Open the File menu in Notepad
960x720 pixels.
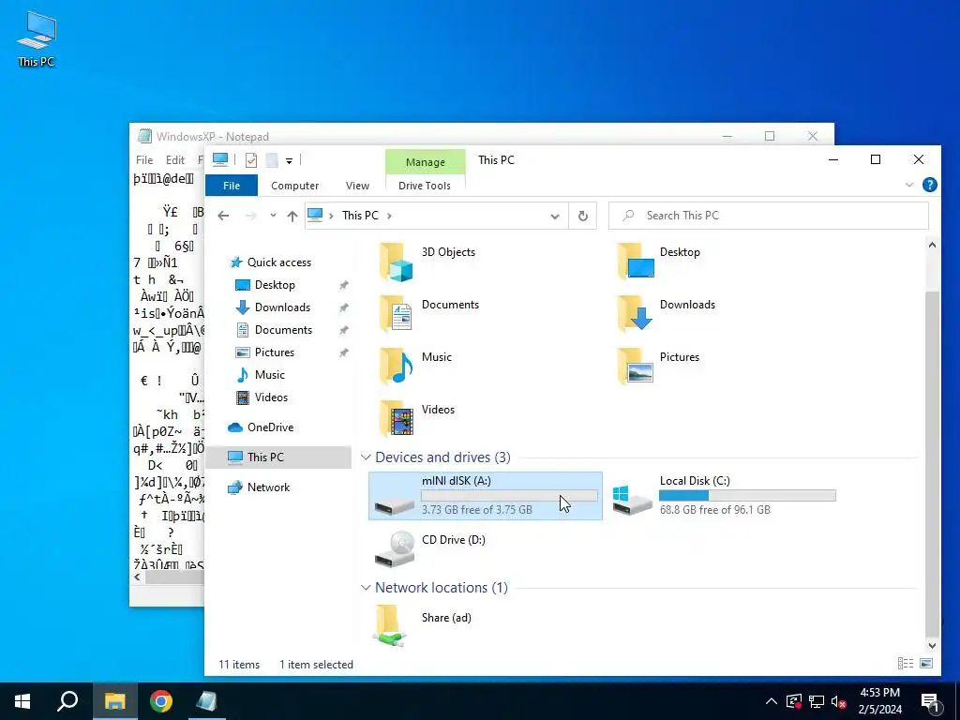coord(144,159)
